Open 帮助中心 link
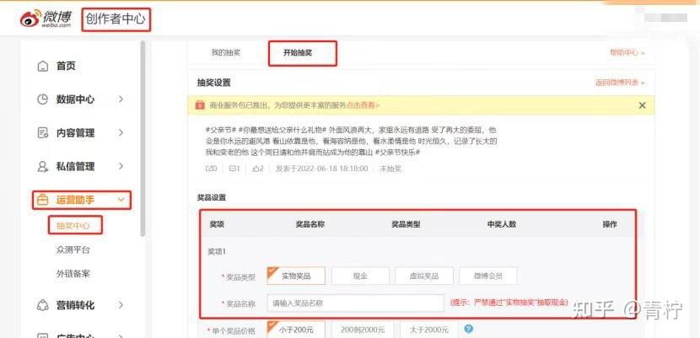Image resolution: width=700 pixels, height=338 pixels. [627, 52]
